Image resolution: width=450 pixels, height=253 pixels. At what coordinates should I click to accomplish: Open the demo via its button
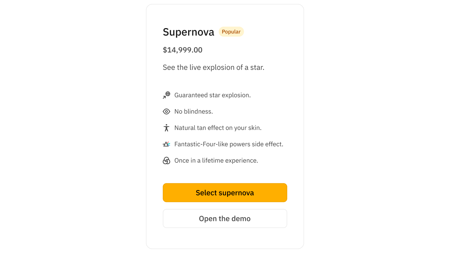[225, 218]
